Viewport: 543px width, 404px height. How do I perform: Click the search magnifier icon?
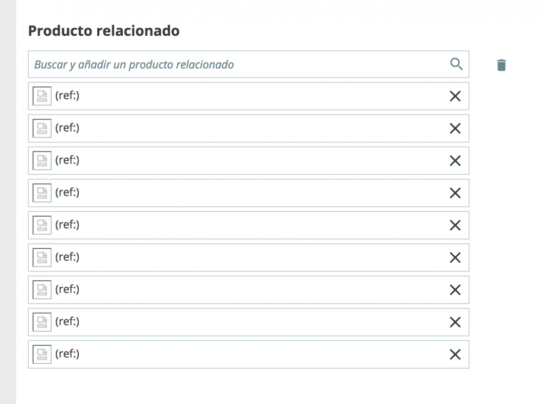(456, 64)
